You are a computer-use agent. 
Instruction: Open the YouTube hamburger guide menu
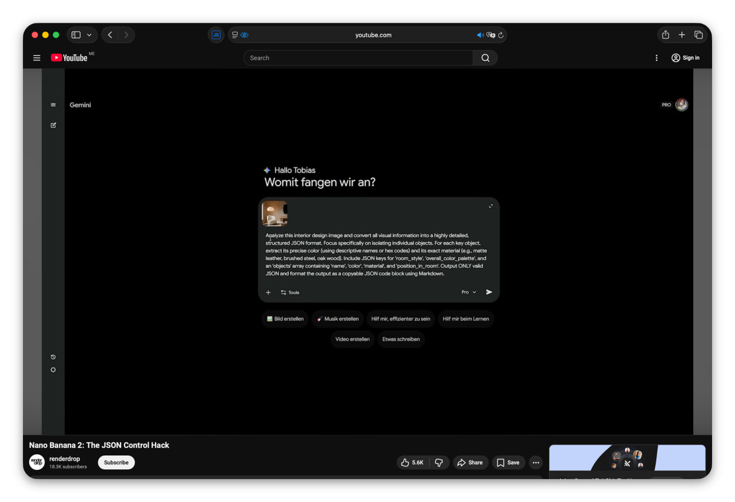(37, 58)
